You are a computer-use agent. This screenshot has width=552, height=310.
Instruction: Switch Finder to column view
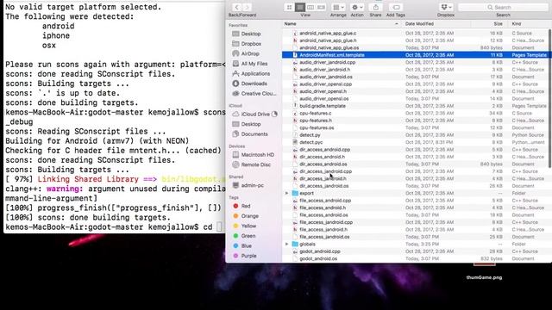click(x=310, y=7)
